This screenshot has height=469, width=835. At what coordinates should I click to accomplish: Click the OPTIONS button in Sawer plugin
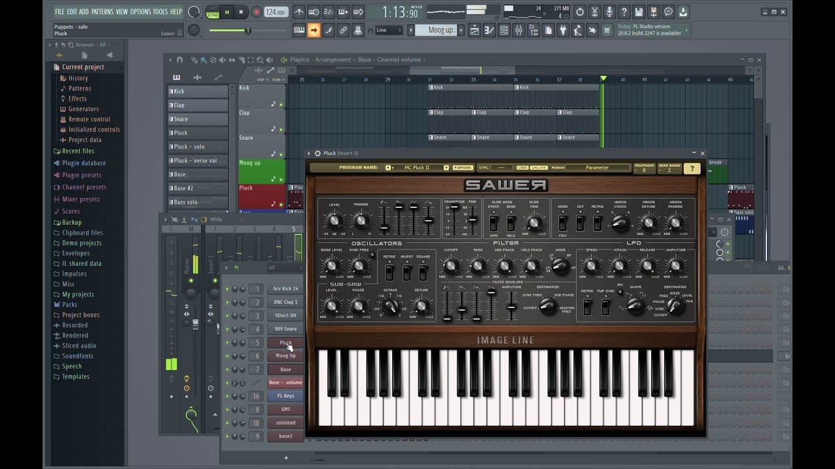tap(463, 167)
